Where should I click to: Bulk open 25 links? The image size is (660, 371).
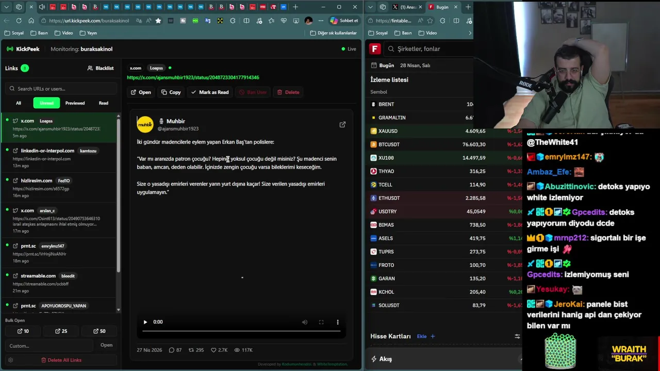click(x=61, y=331)
